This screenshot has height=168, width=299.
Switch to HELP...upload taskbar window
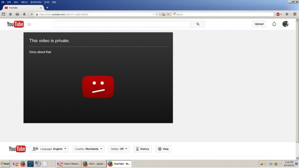click(94, 164)
